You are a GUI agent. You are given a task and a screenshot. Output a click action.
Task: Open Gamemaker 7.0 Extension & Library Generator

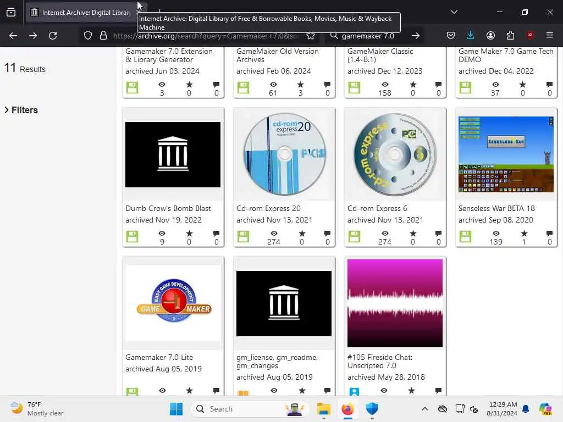(x=169, y=55)
